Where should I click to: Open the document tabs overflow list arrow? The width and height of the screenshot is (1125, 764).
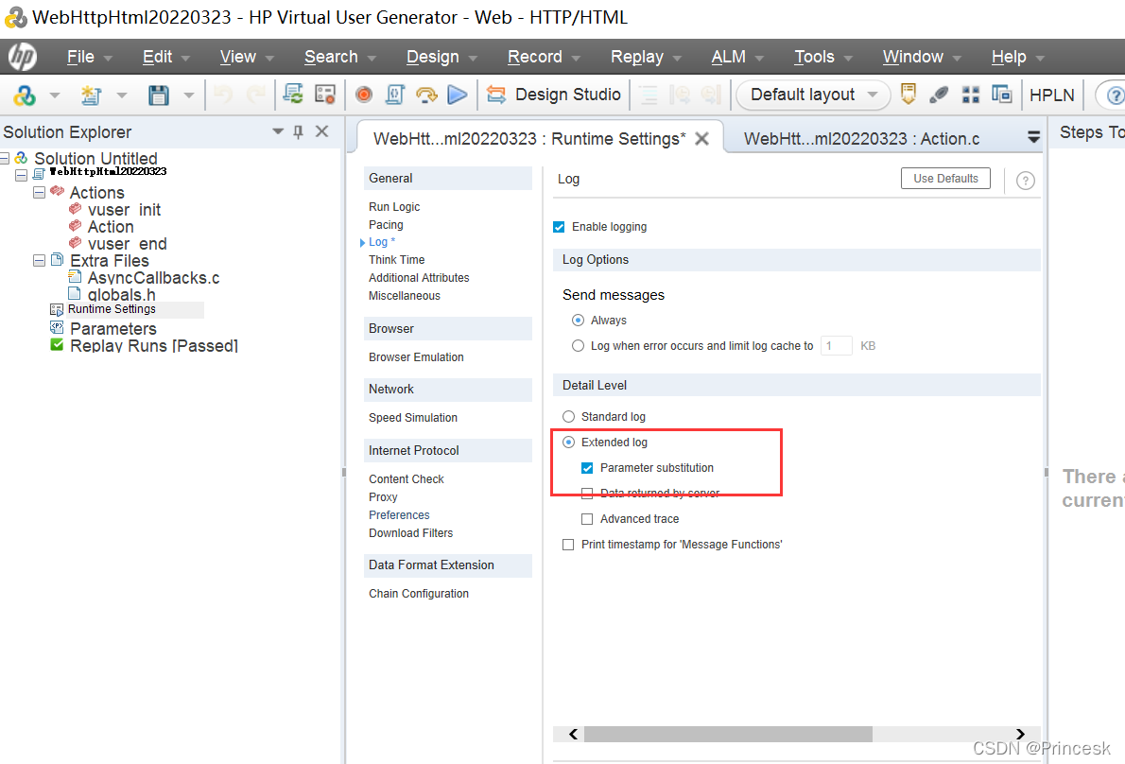(1033, 136)
